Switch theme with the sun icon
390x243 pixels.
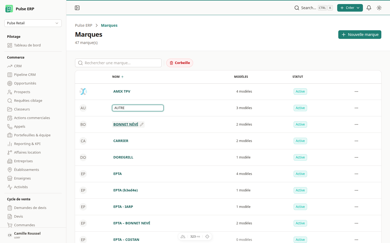pos(379,8)
